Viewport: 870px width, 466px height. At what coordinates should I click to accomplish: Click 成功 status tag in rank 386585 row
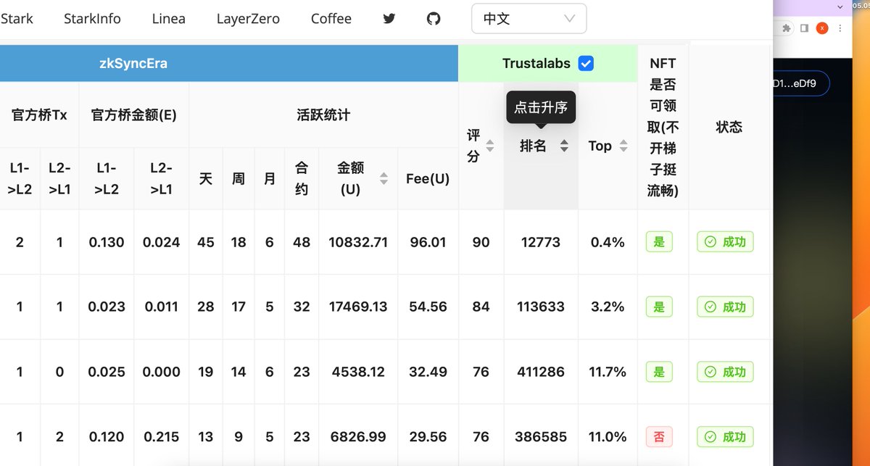tap(725, 437)
